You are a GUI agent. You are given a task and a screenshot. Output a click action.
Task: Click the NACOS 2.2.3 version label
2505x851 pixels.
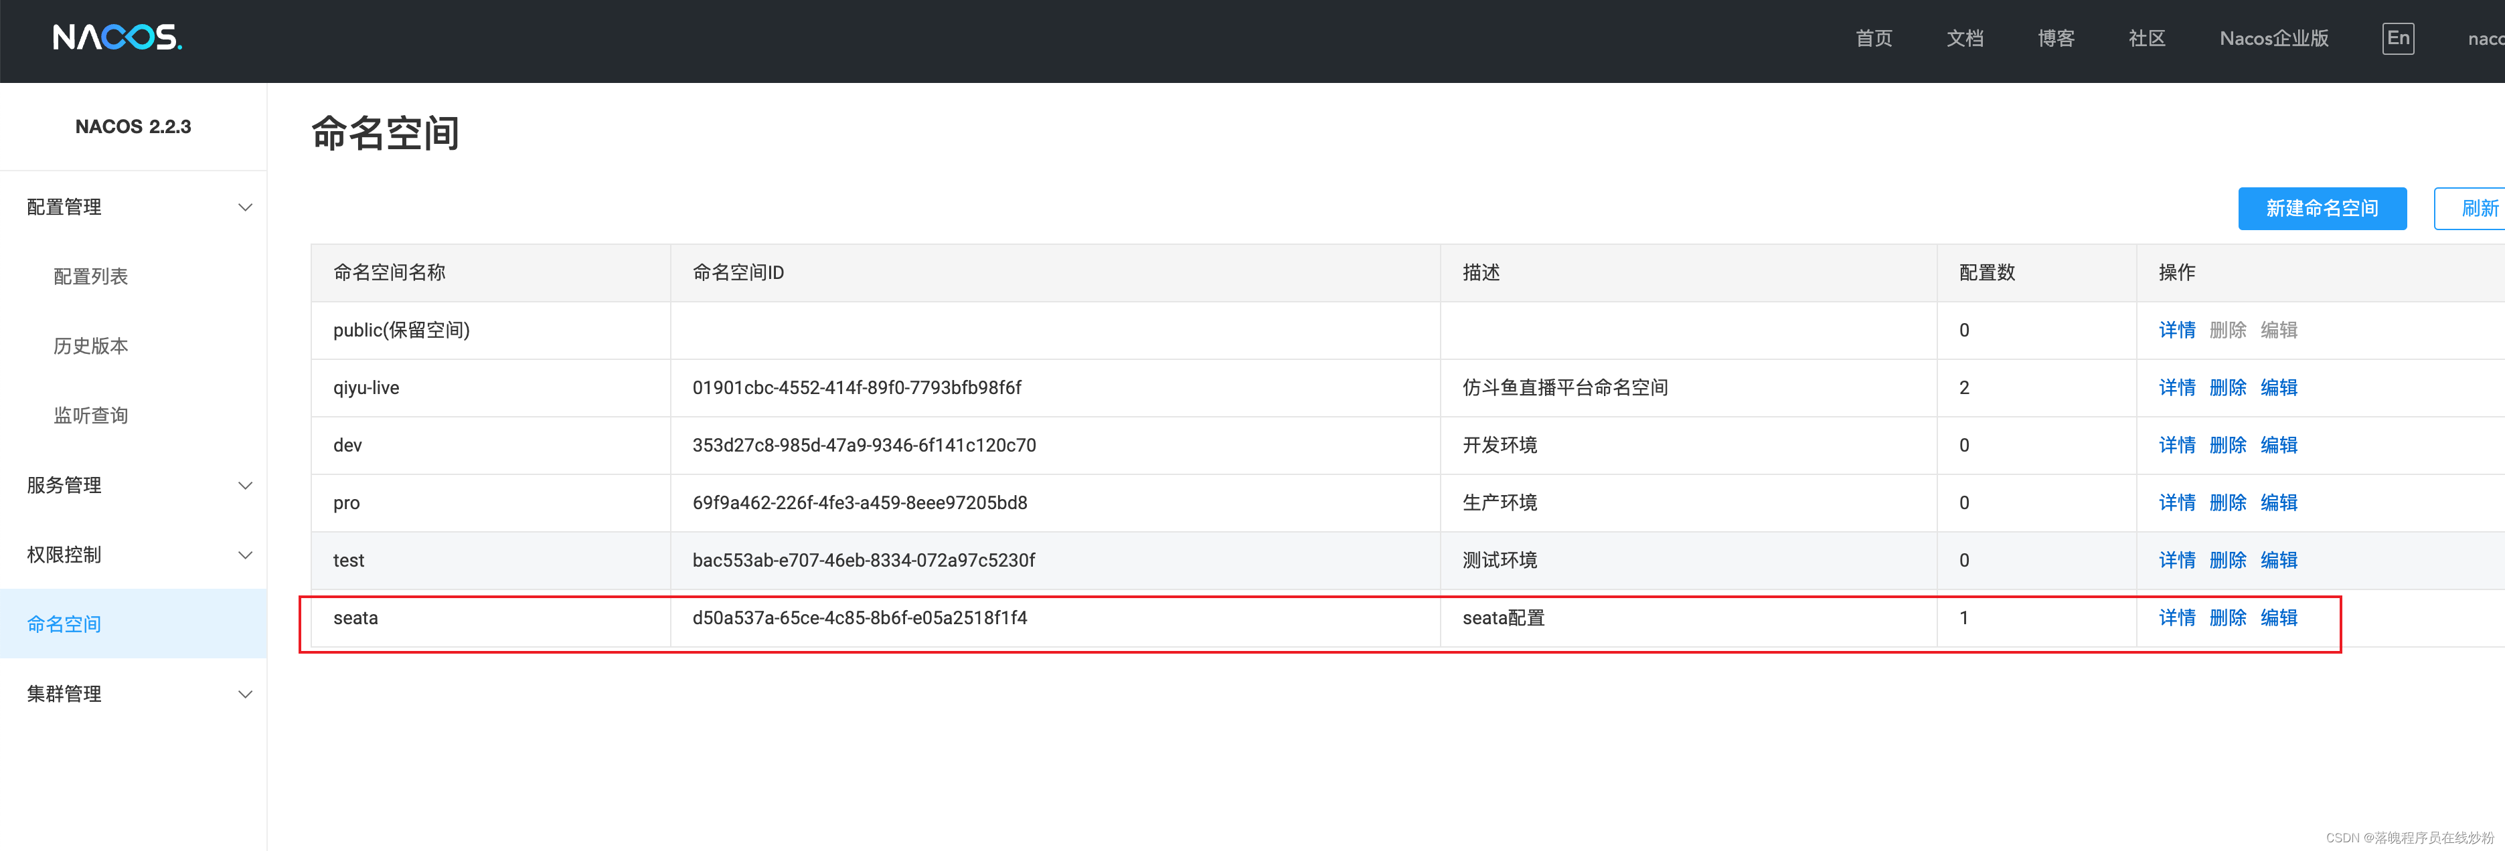(133, 126)
